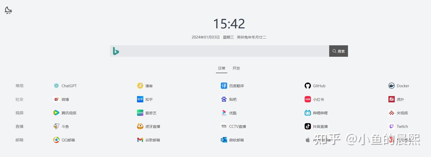Switch to the 开发 tab
The height and width of the screenshot is (157, 431).
pos(236,68)
